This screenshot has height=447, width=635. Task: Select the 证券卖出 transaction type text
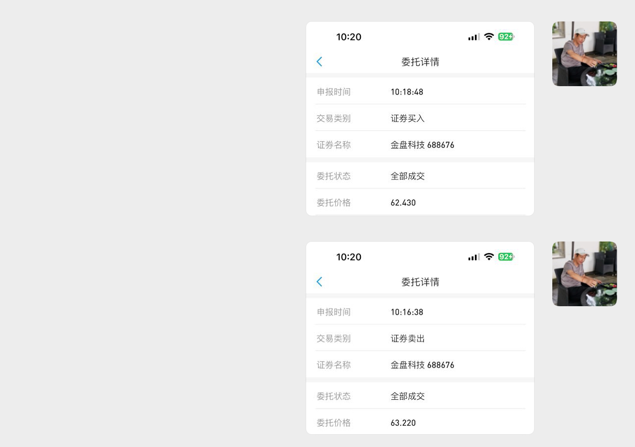[408, 339]
